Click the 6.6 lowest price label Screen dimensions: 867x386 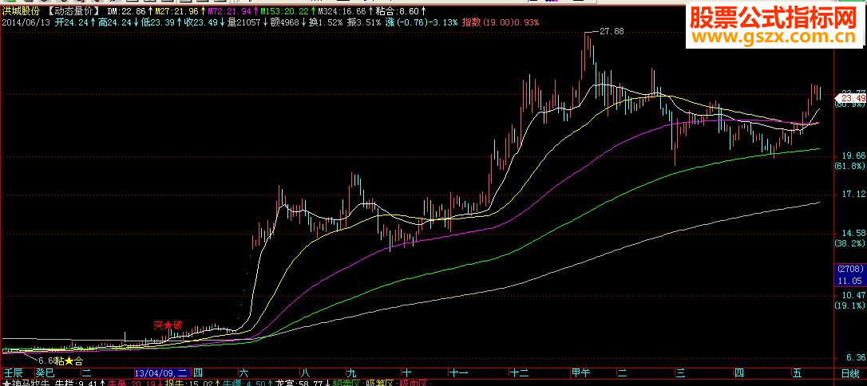coord(46,360)
